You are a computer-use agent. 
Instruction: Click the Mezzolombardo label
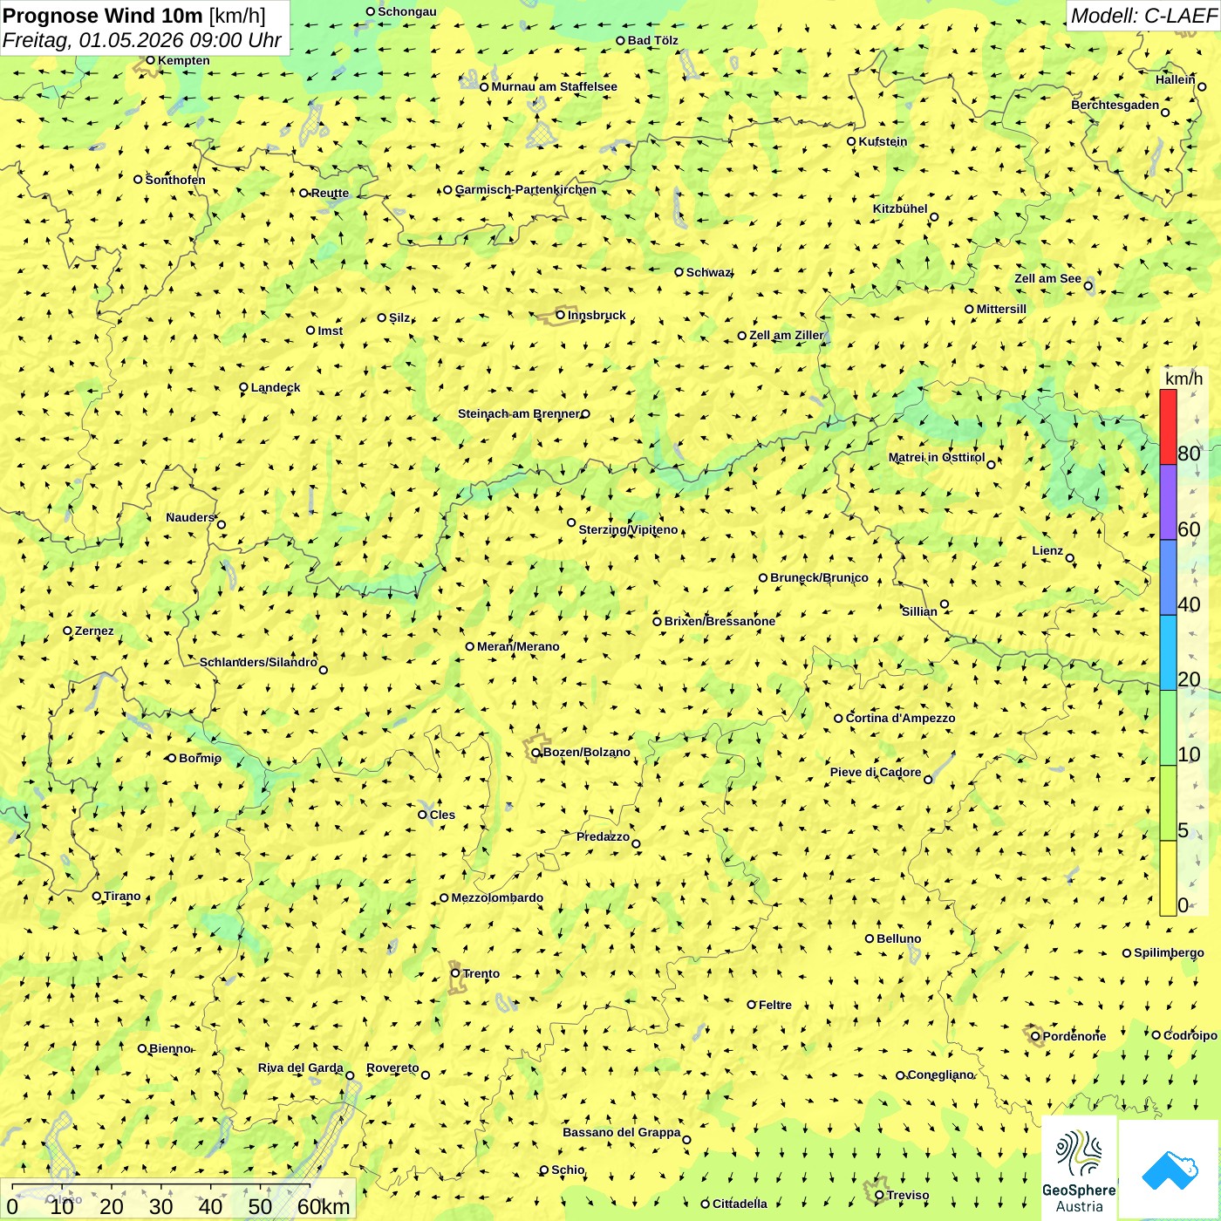(x=497, y=897)
